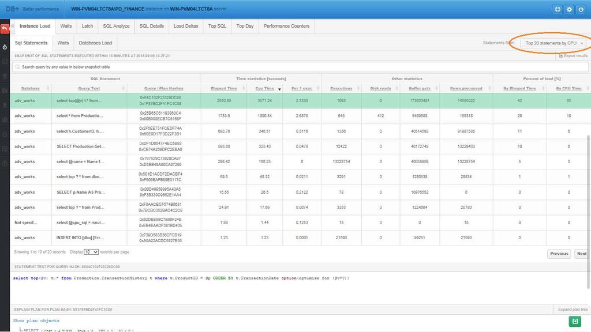591x332 pixels.
Task: Open the Top Day tab
Action: click(245, 26)
